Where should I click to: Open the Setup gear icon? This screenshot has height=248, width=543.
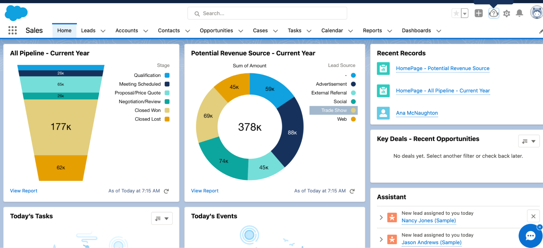[x=507, y=13]
